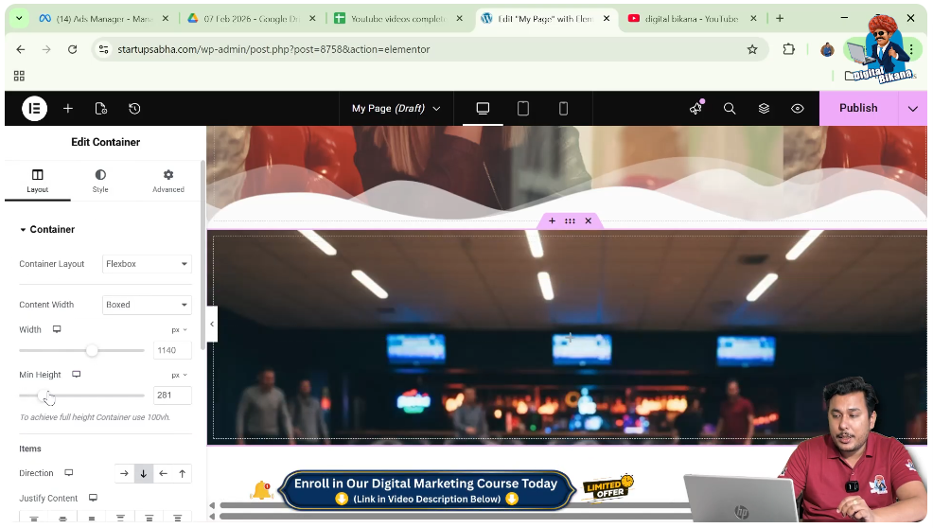Click the Min Height value field
933x528 pixels.
pos(171,396)
